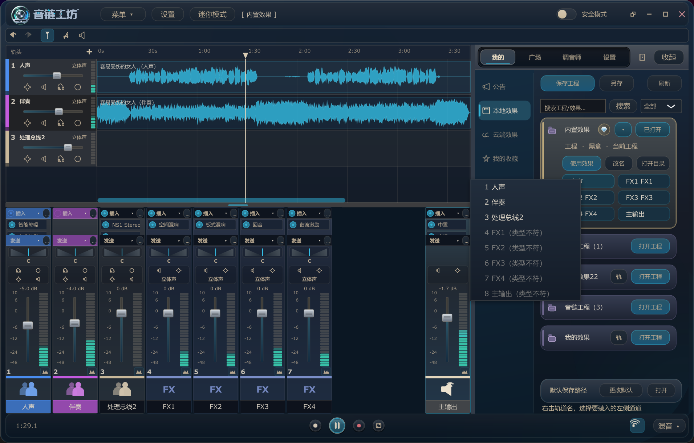Click the 迷你模式 button
Viewport: 694px width, 443px height.
[x=212, y=15]
